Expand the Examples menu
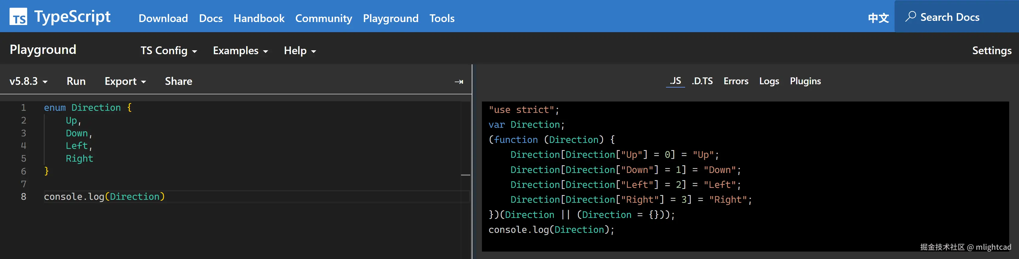This screenshot has width=1019, height=259. (240, 51)
